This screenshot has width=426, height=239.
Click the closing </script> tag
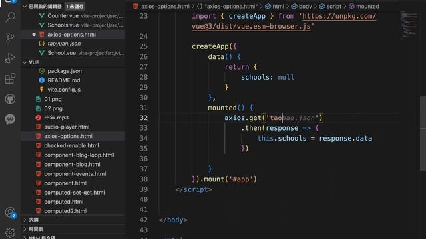point(194,189)
